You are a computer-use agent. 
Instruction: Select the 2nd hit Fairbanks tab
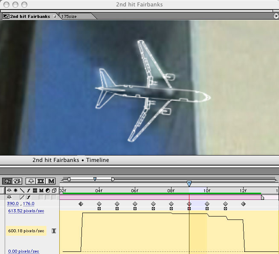(x=29, y=16)
